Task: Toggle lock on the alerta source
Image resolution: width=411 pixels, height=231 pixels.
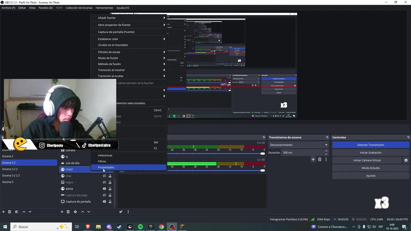Action: click(x=110, y=189)
